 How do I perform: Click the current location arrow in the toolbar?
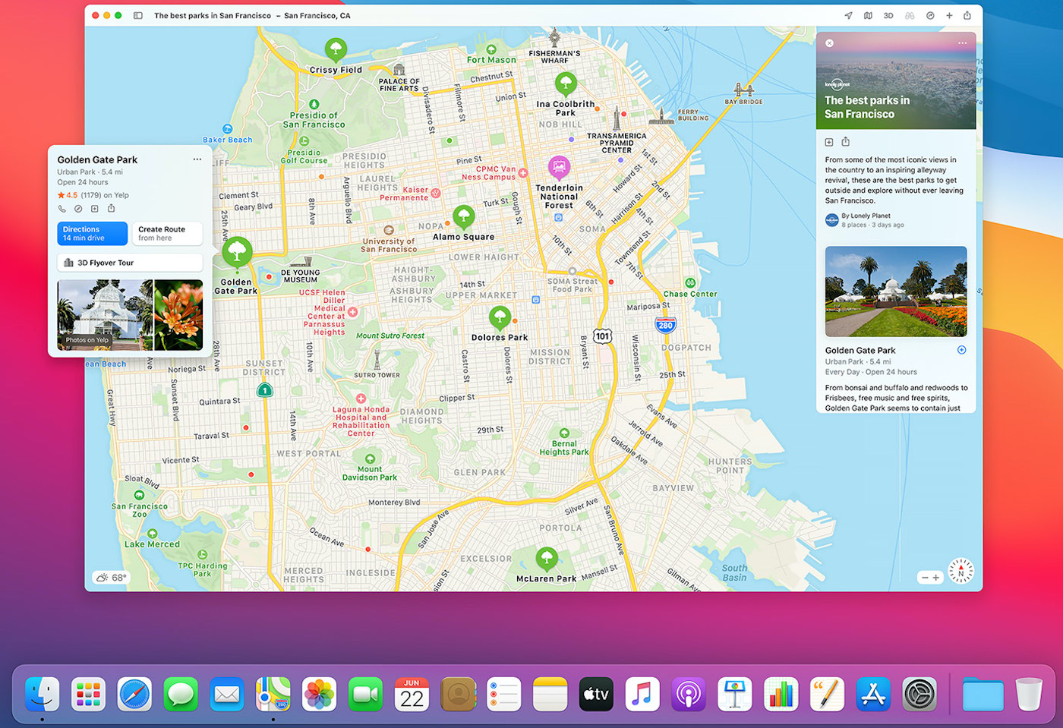pos(849,15)
